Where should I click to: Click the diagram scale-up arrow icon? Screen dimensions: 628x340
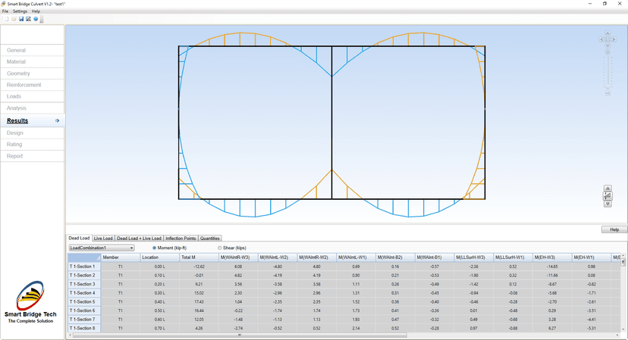608,189
